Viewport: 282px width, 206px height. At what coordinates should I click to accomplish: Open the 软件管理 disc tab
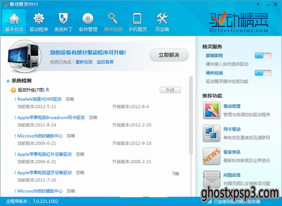coord(88,22)
